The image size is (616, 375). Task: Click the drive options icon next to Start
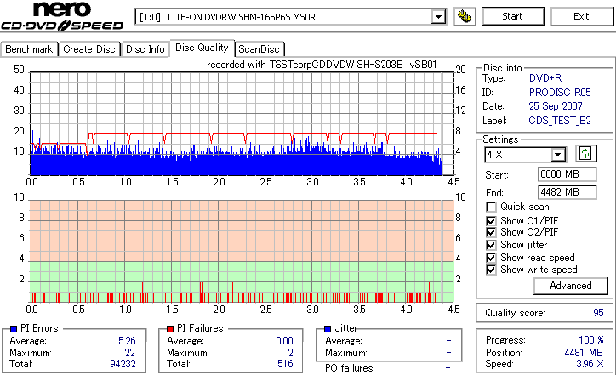pyautogui.click(x=465, y=16)
